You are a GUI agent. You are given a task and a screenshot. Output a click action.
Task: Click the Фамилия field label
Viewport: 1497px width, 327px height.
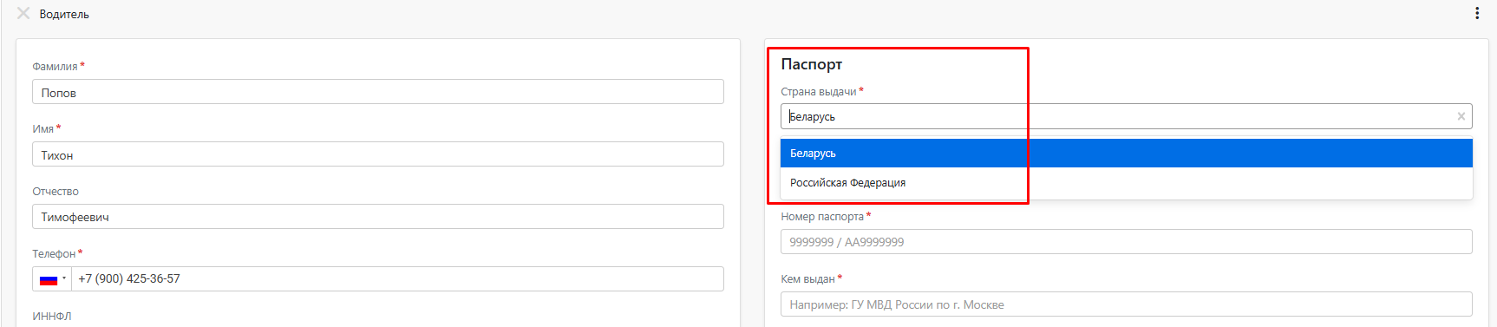56,67
